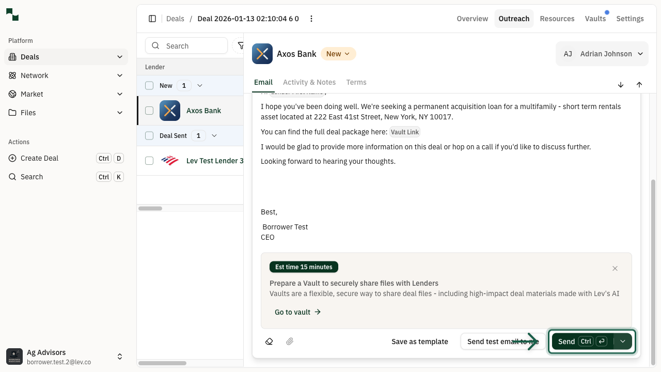Clear the email draft with the eraser icon

coord(269,342)
